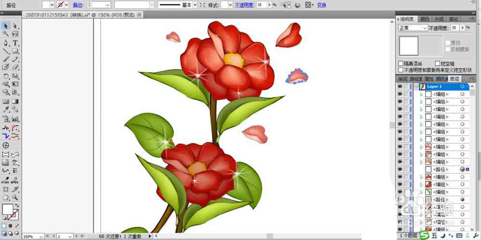This screenshot has width=481, height=240.
Task: Select the Direct Selection tool
Action: [15, 26]
